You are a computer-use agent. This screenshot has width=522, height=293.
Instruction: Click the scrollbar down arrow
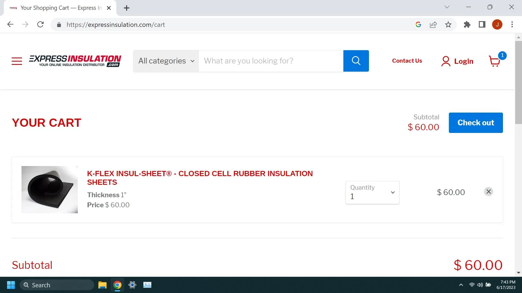[x=518, y=273]
